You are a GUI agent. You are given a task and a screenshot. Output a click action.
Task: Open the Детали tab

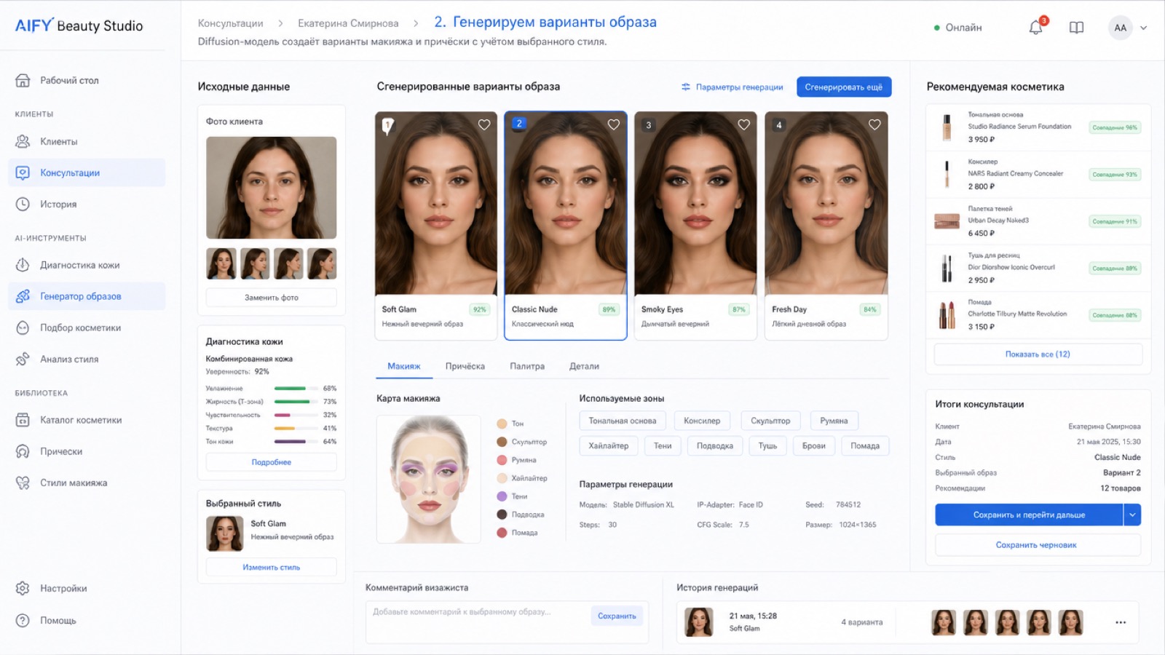pyautogui.click(x=584, y=366)
